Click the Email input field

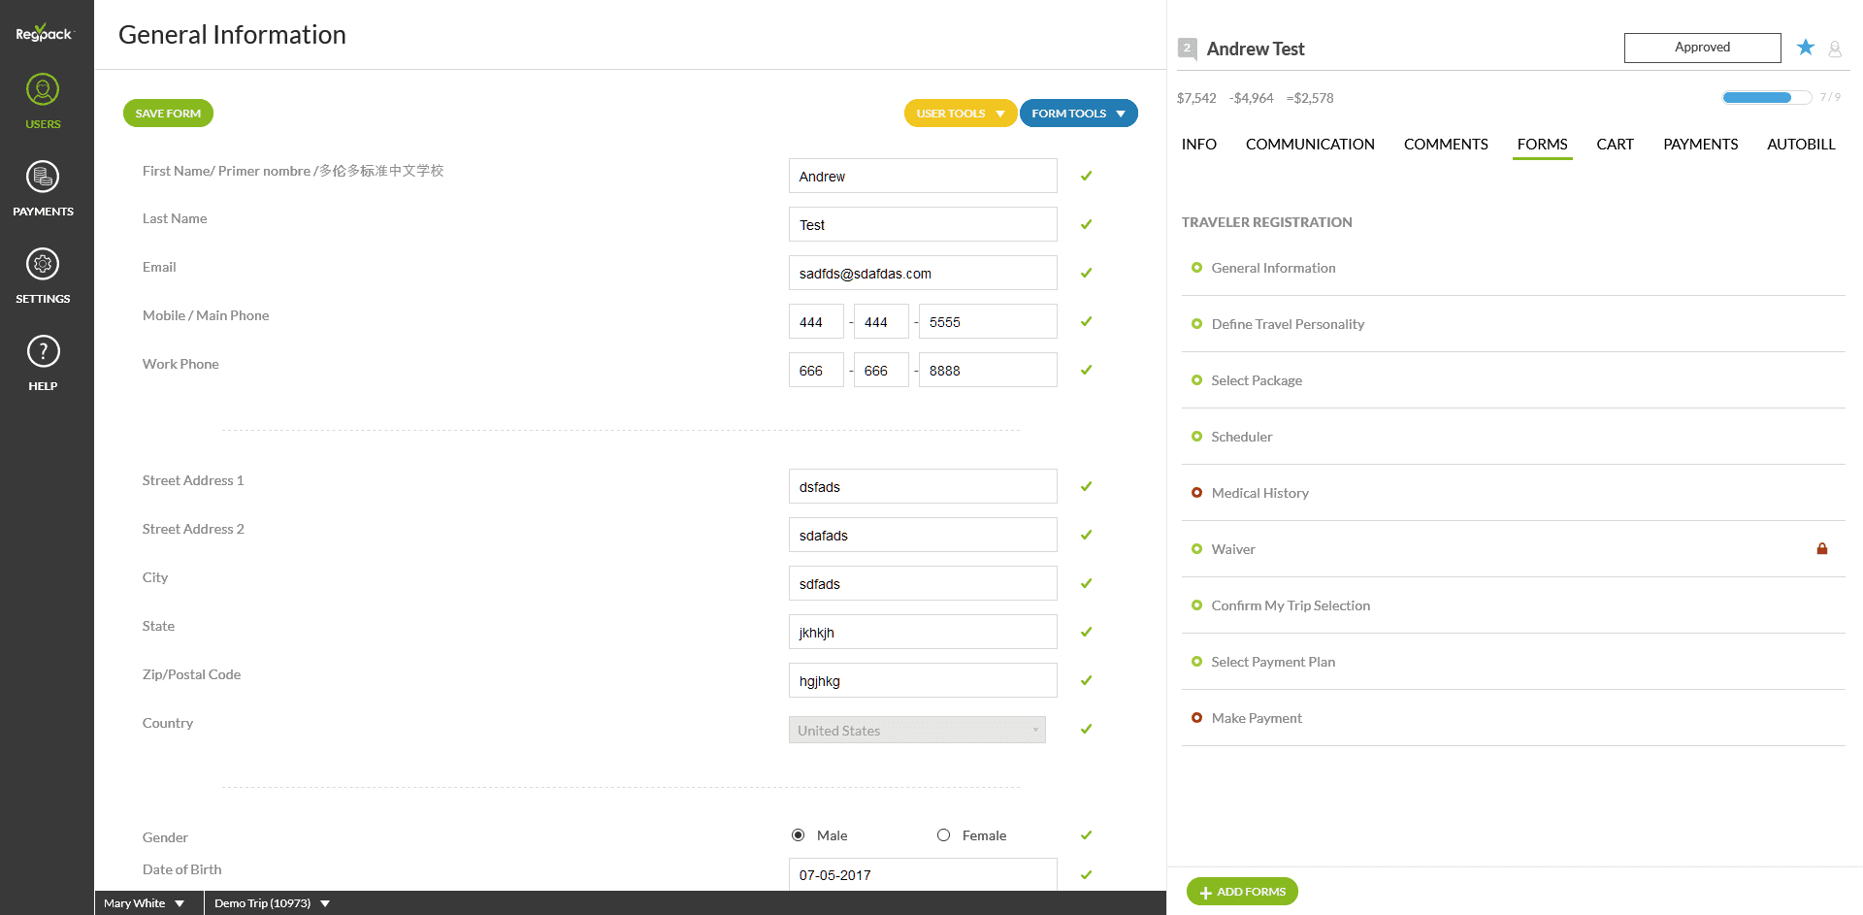coord(922,274)
